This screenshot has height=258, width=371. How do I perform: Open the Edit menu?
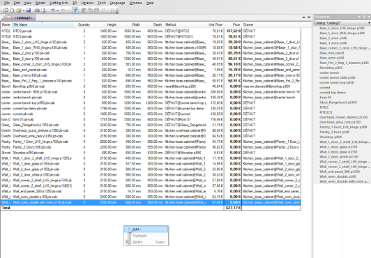tap(17, 3)
